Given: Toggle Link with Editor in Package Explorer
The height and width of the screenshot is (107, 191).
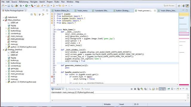Looking at the screenshot, I should (35, 15).
